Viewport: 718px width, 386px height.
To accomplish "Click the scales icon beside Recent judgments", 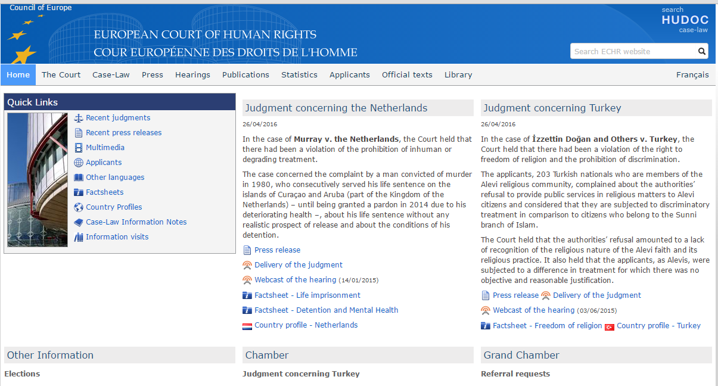I will tap(79, 118).
